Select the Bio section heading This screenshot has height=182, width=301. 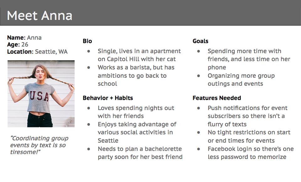(87, 41)
